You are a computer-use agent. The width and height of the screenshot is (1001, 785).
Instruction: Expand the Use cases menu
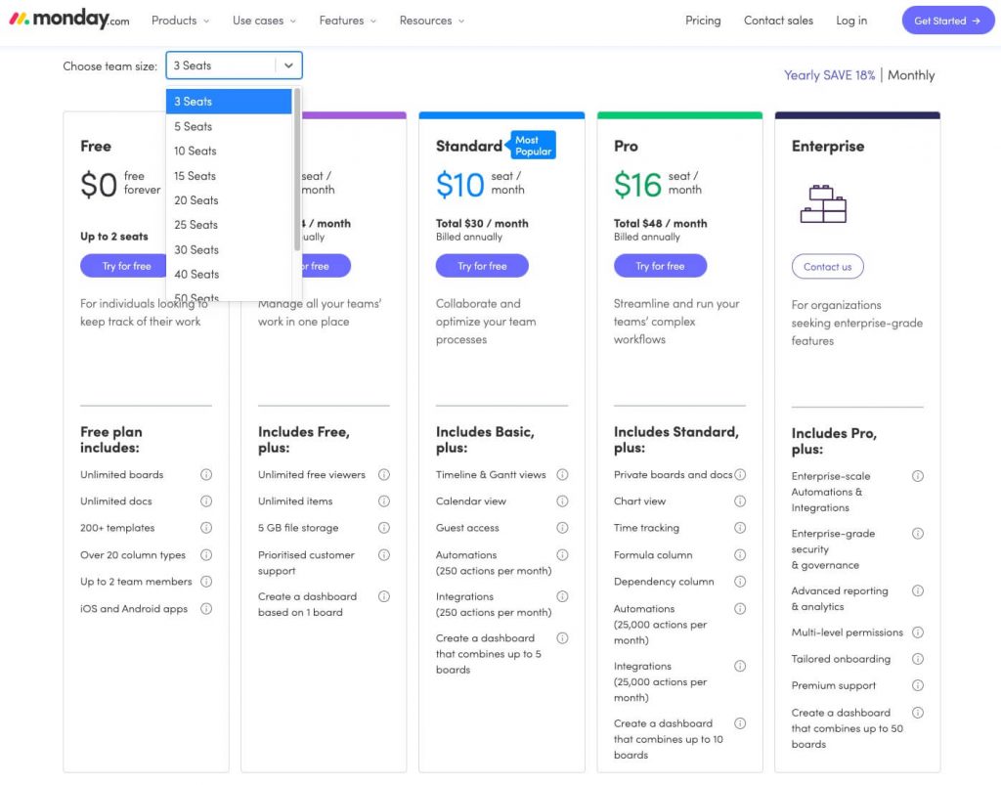(x=264, y=21)
